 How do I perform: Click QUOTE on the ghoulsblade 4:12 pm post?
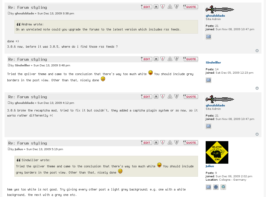coord(191,97)
